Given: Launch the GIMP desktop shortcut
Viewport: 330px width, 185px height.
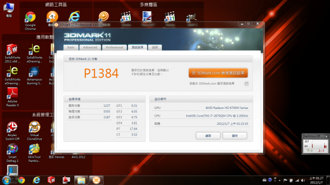Looking at the screenshot, I should (191, 17).
